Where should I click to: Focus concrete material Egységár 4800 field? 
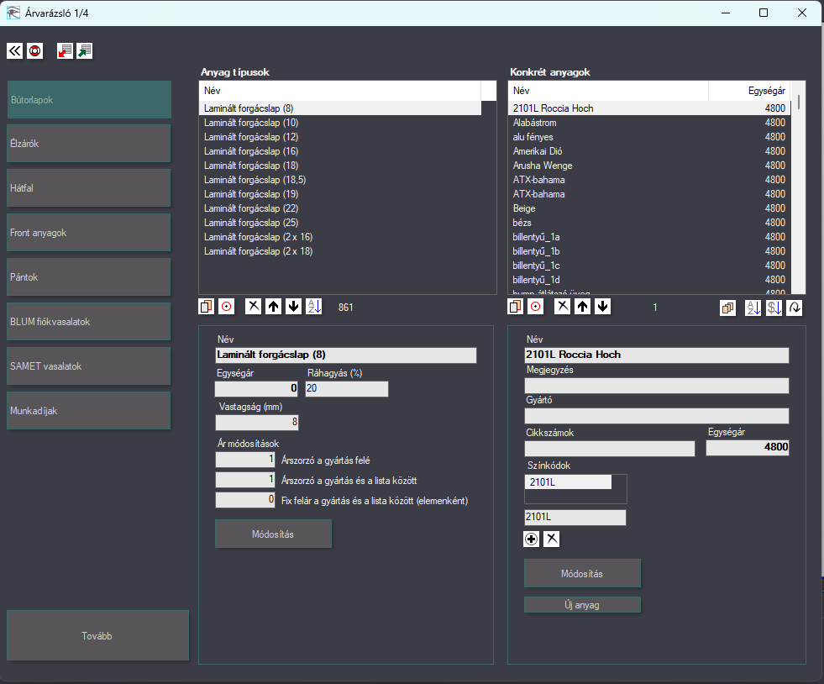[748, 447]
